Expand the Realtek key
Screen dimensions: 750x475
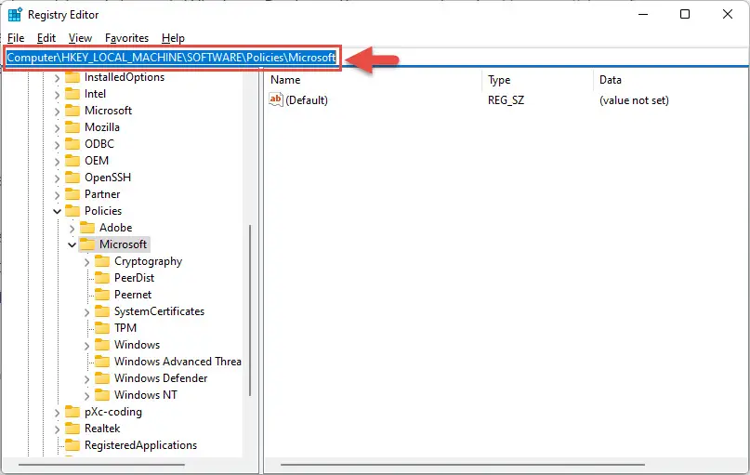pos(57,429)
